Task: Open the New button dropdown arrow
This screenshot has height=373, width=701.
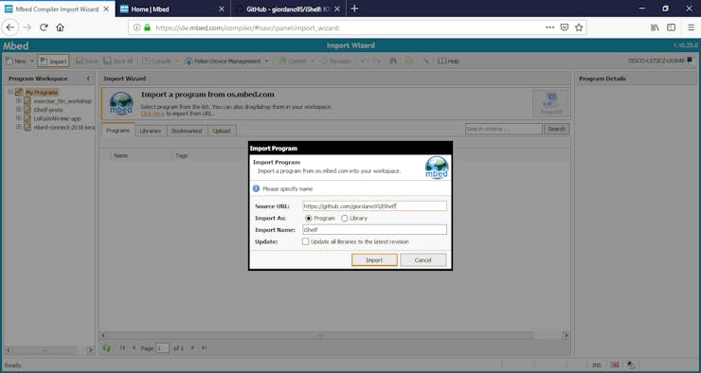Action: pyautogui.click(x=32, y=62)
